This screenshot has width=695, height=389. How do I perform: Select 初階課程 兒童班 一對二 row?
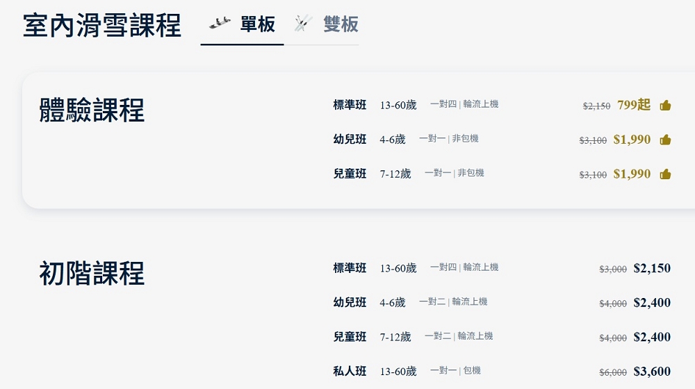click(350, 337)
